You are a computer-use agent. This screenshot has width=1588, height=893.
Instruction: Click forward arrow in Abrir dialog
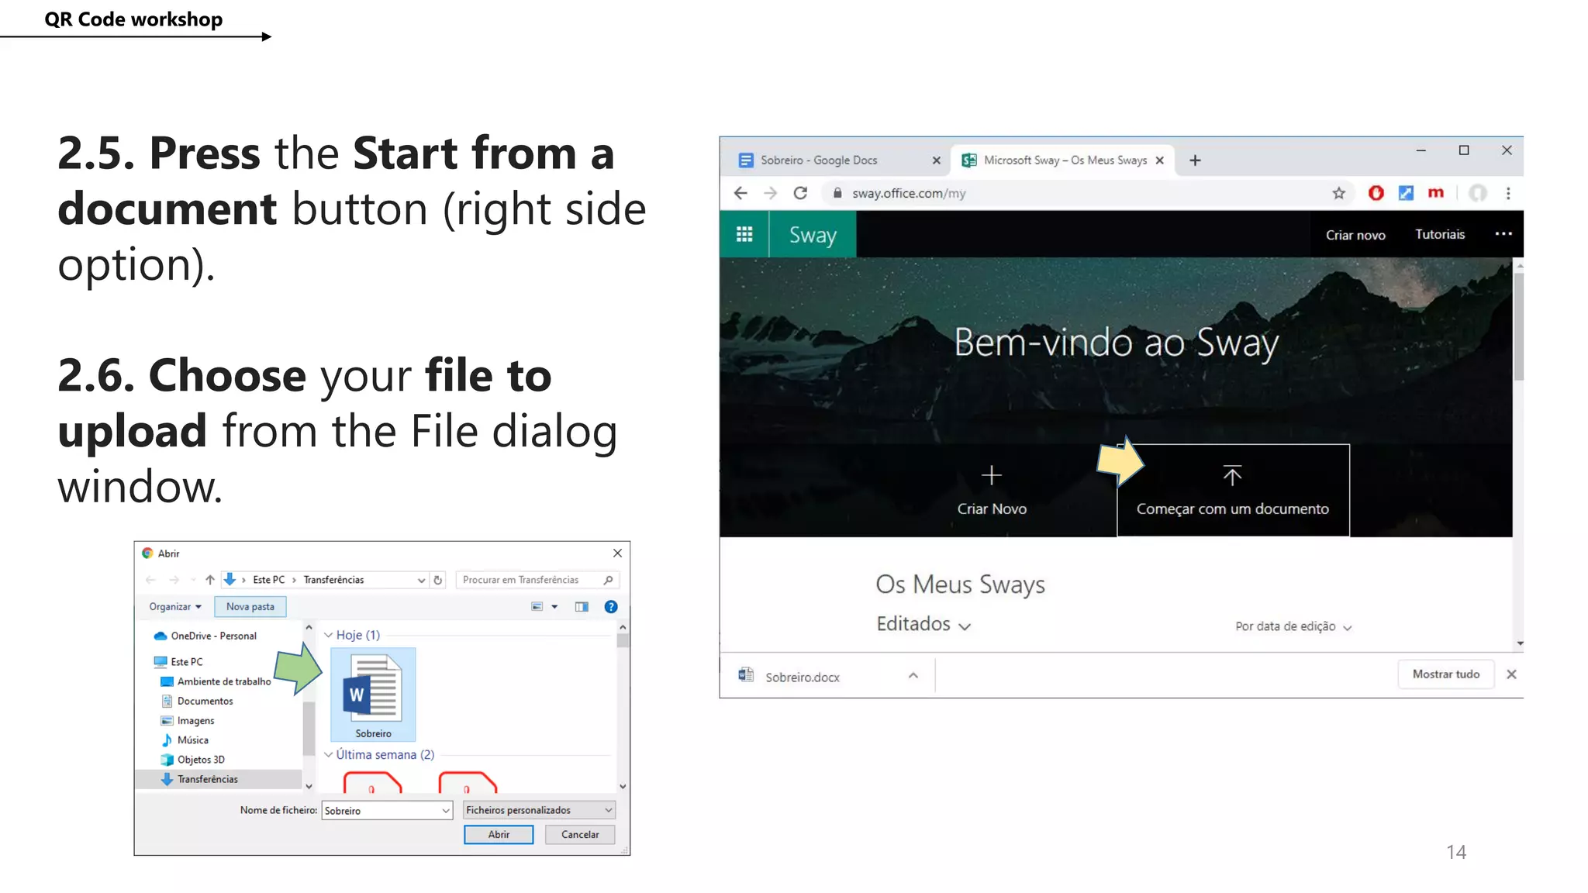click(x=174, y=580)
